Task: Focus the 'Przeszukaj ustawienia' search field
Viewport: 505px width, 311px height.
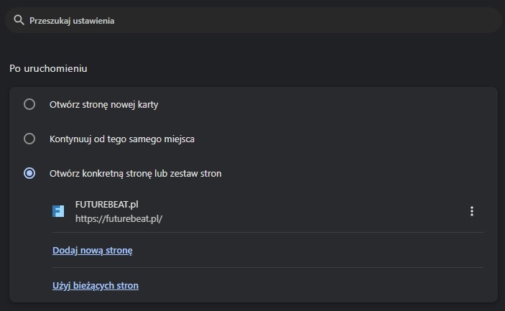Action: [251, 20]
